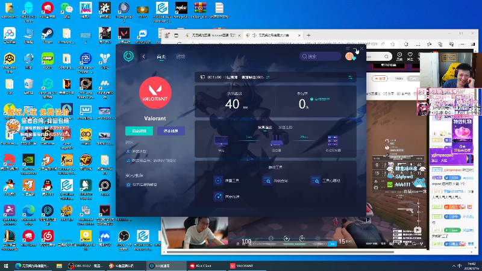Switch to second Edge browser tab with audio
482x271 pixels.
coord(273,36)
